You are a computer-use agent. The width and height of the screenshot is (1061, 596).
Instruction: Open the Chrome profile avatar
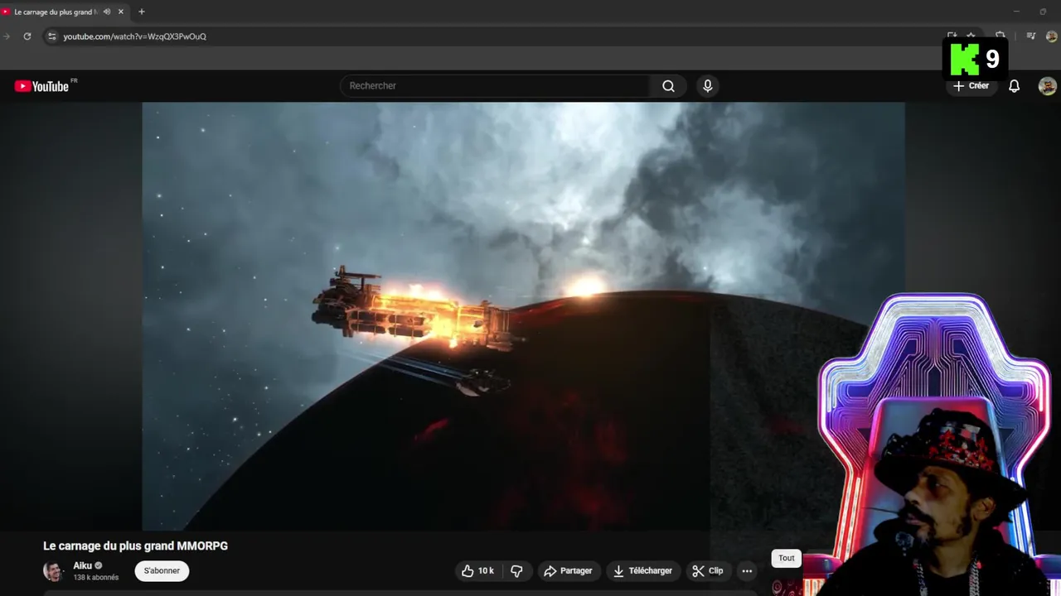1051,36
